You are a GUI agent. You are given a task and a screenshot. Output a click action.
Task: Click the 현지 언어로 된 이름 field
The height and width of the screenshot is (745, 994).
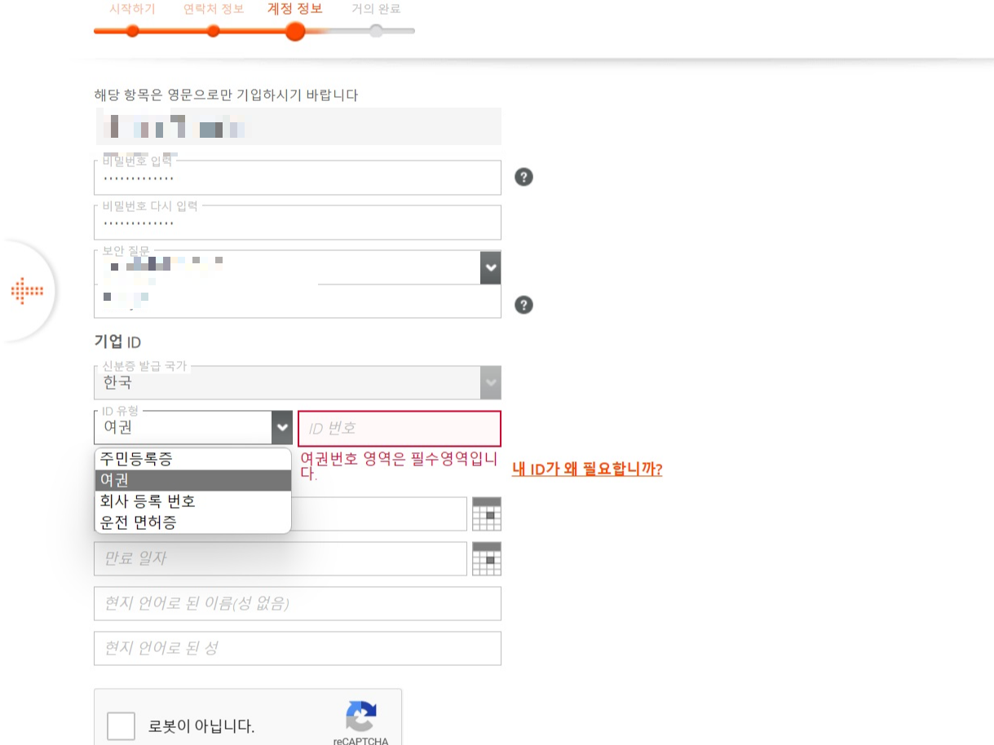click(298, 603)
